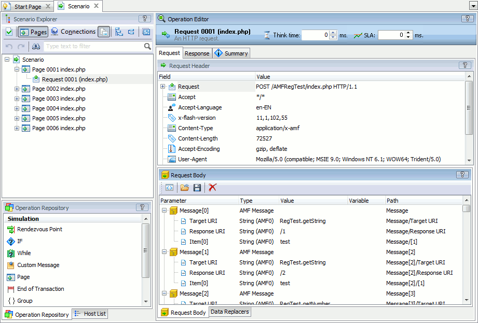478x323 pixels.
Task: Expand Page 0003 index.php node
Action: [17, 99]
